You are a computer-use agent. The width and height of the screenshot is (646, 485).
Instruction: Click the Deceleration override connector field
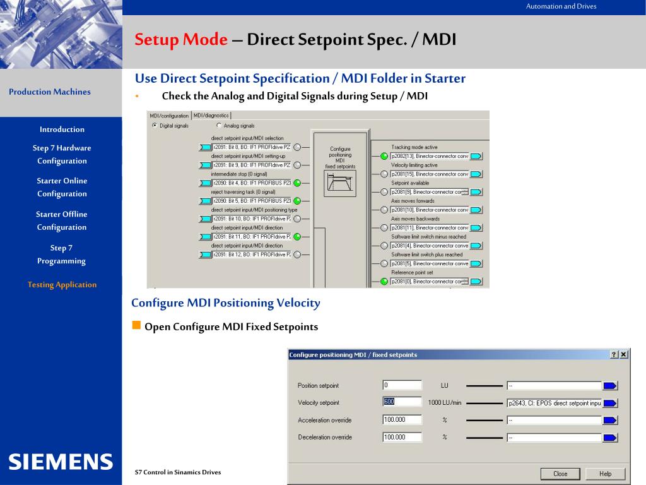coord(555,438)
